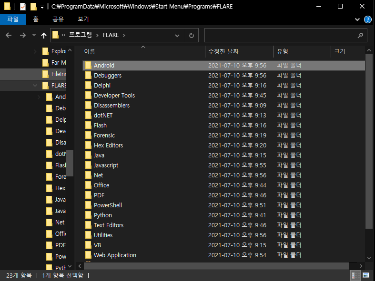Go forward with the forward arrow
Image resolution: width=375 pixels, height=281 pixels.
(23, 35)
